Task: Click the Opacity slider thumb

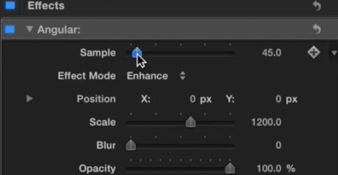Action: coord(230,168)
